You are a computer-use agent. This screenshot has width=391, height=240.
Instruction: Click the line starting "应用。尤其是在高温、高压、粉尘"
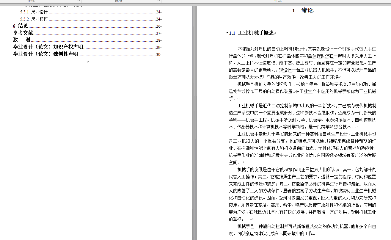click(x=302, y=205)
